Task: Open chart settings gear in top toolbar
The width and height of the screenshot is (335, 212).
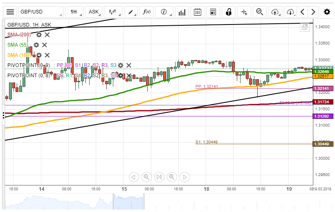Action: pyautogui.click(x=327, y=12)
